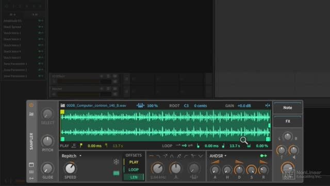
Task: Open the FX chain tab
Action: (288, 121)
